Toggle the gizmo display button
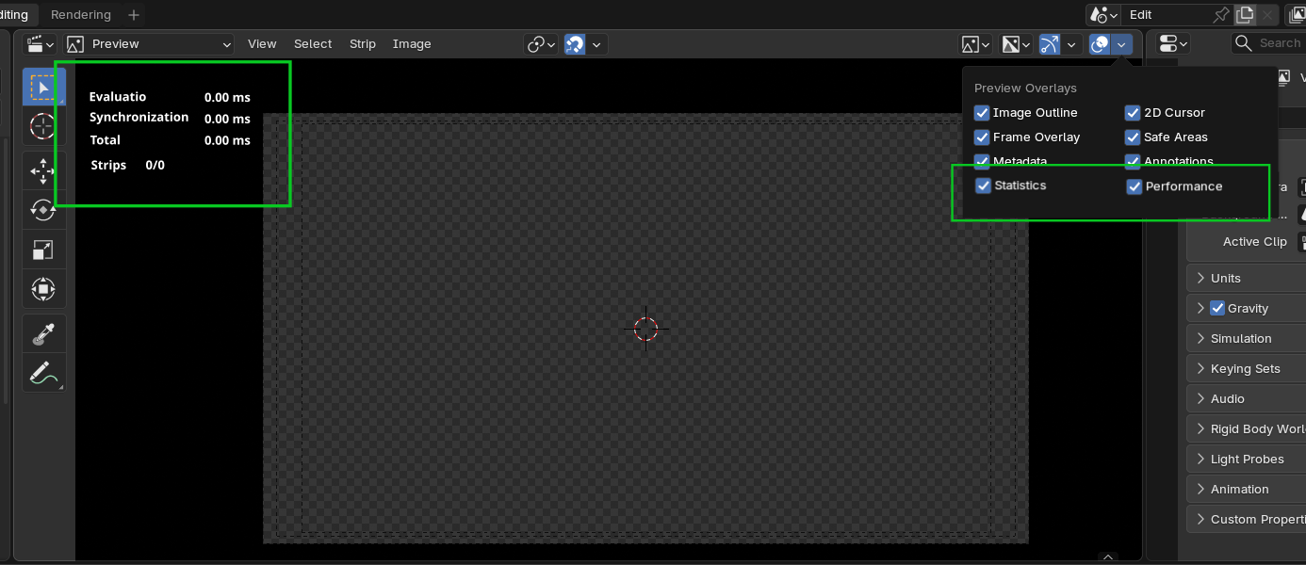Screen dimensions: 1306x565 pyautogui.click(x=1050, y=44)
